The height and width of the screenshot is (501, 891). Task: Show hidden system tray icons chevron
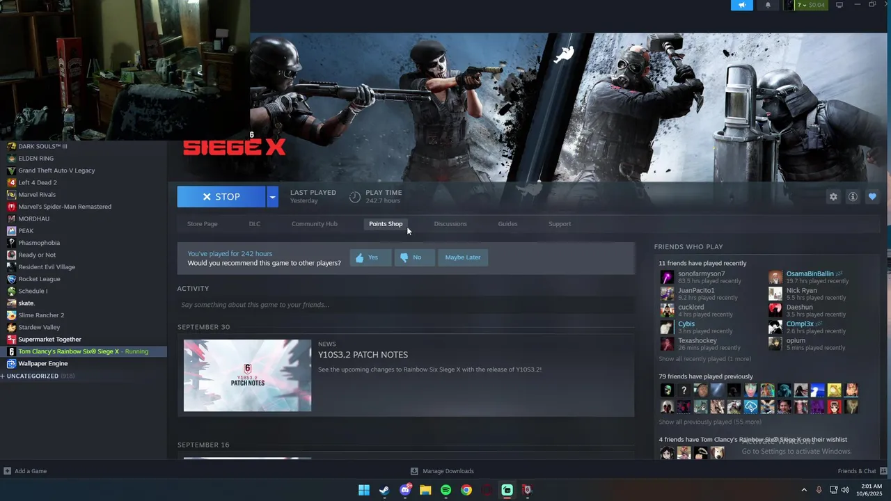click(804, 490)
